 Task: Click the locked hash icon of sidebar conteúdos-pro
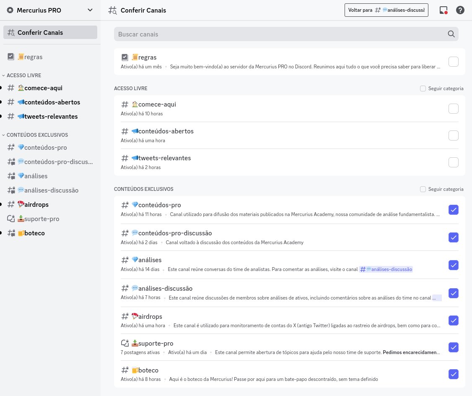(x=11, y=147)
